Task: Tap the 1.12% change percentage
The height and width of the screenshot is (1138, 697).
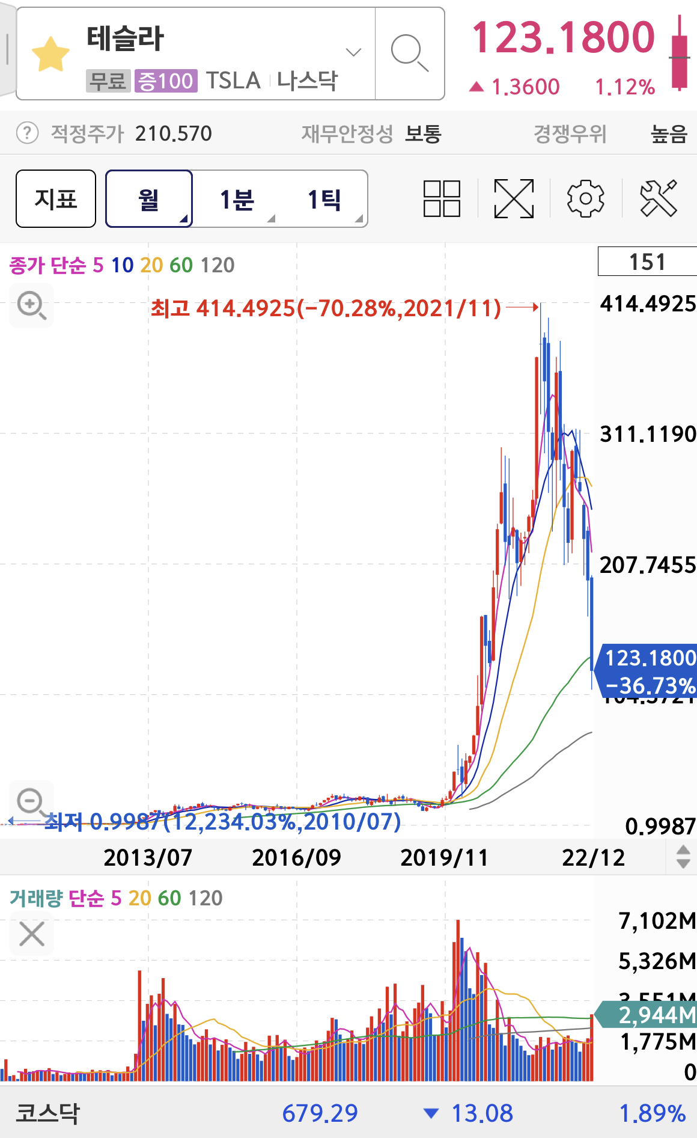Action: pyautogui.click(x=625, y=87)
